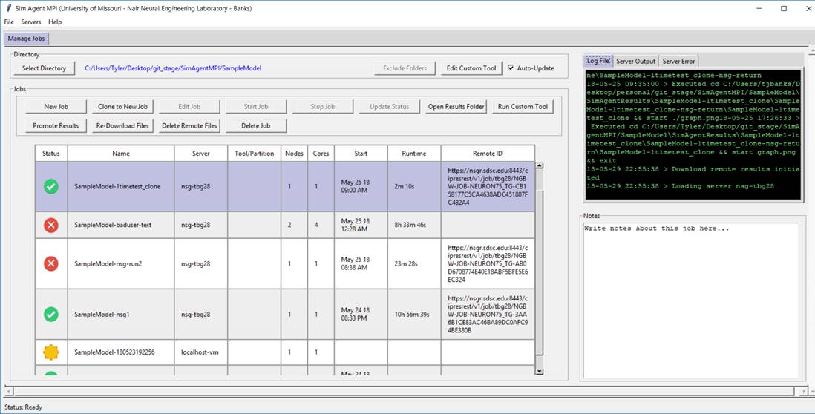The width and height of the screenshot is (815, 414).
Task: Select the SampleModel-nsg-run2 job name
Action: [x=108, y=264]
